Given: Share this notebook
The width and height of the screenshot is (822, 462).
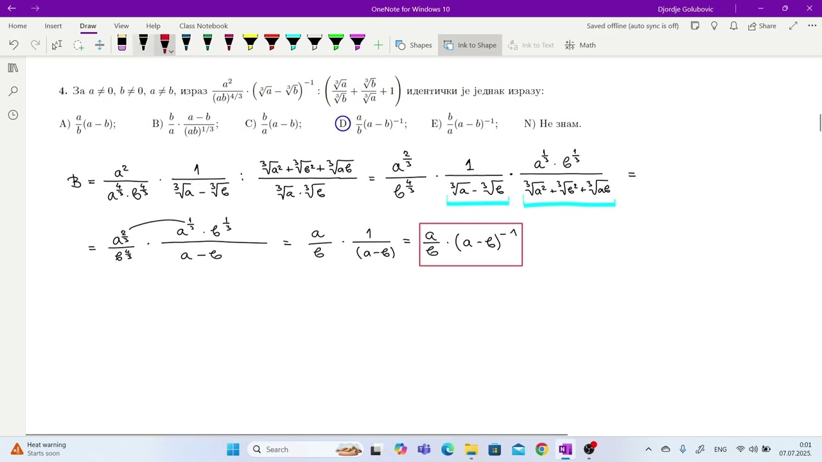Looking at the screenshot, I should pos(762,26).
